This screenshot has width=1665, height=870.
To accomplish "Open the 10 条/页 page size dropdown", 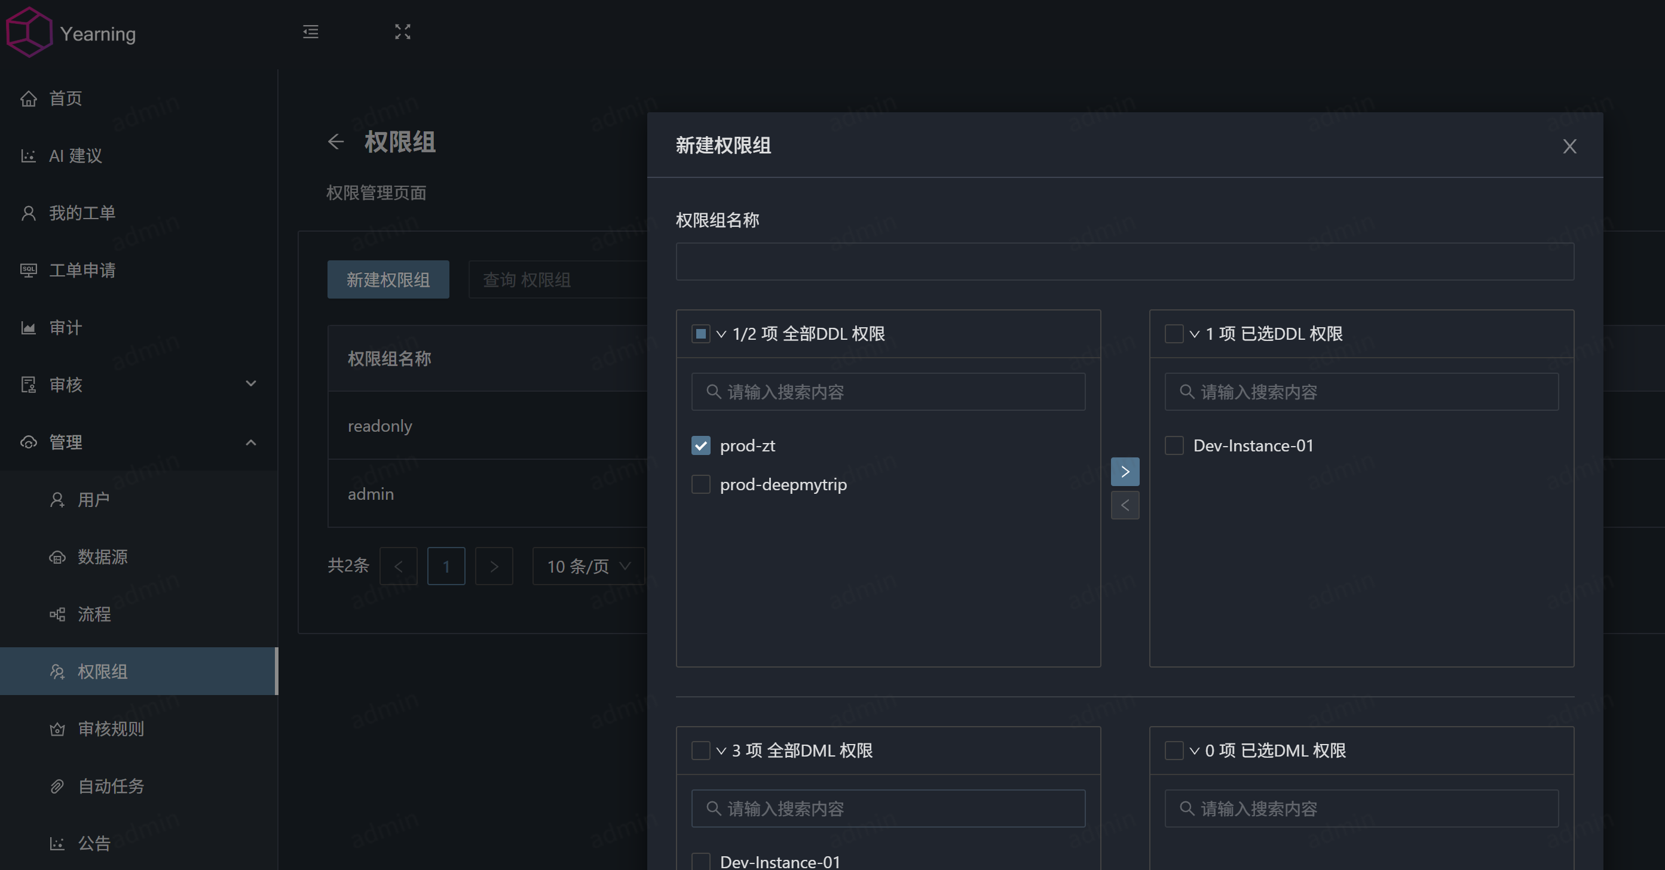I will click(x=587, y=567).
